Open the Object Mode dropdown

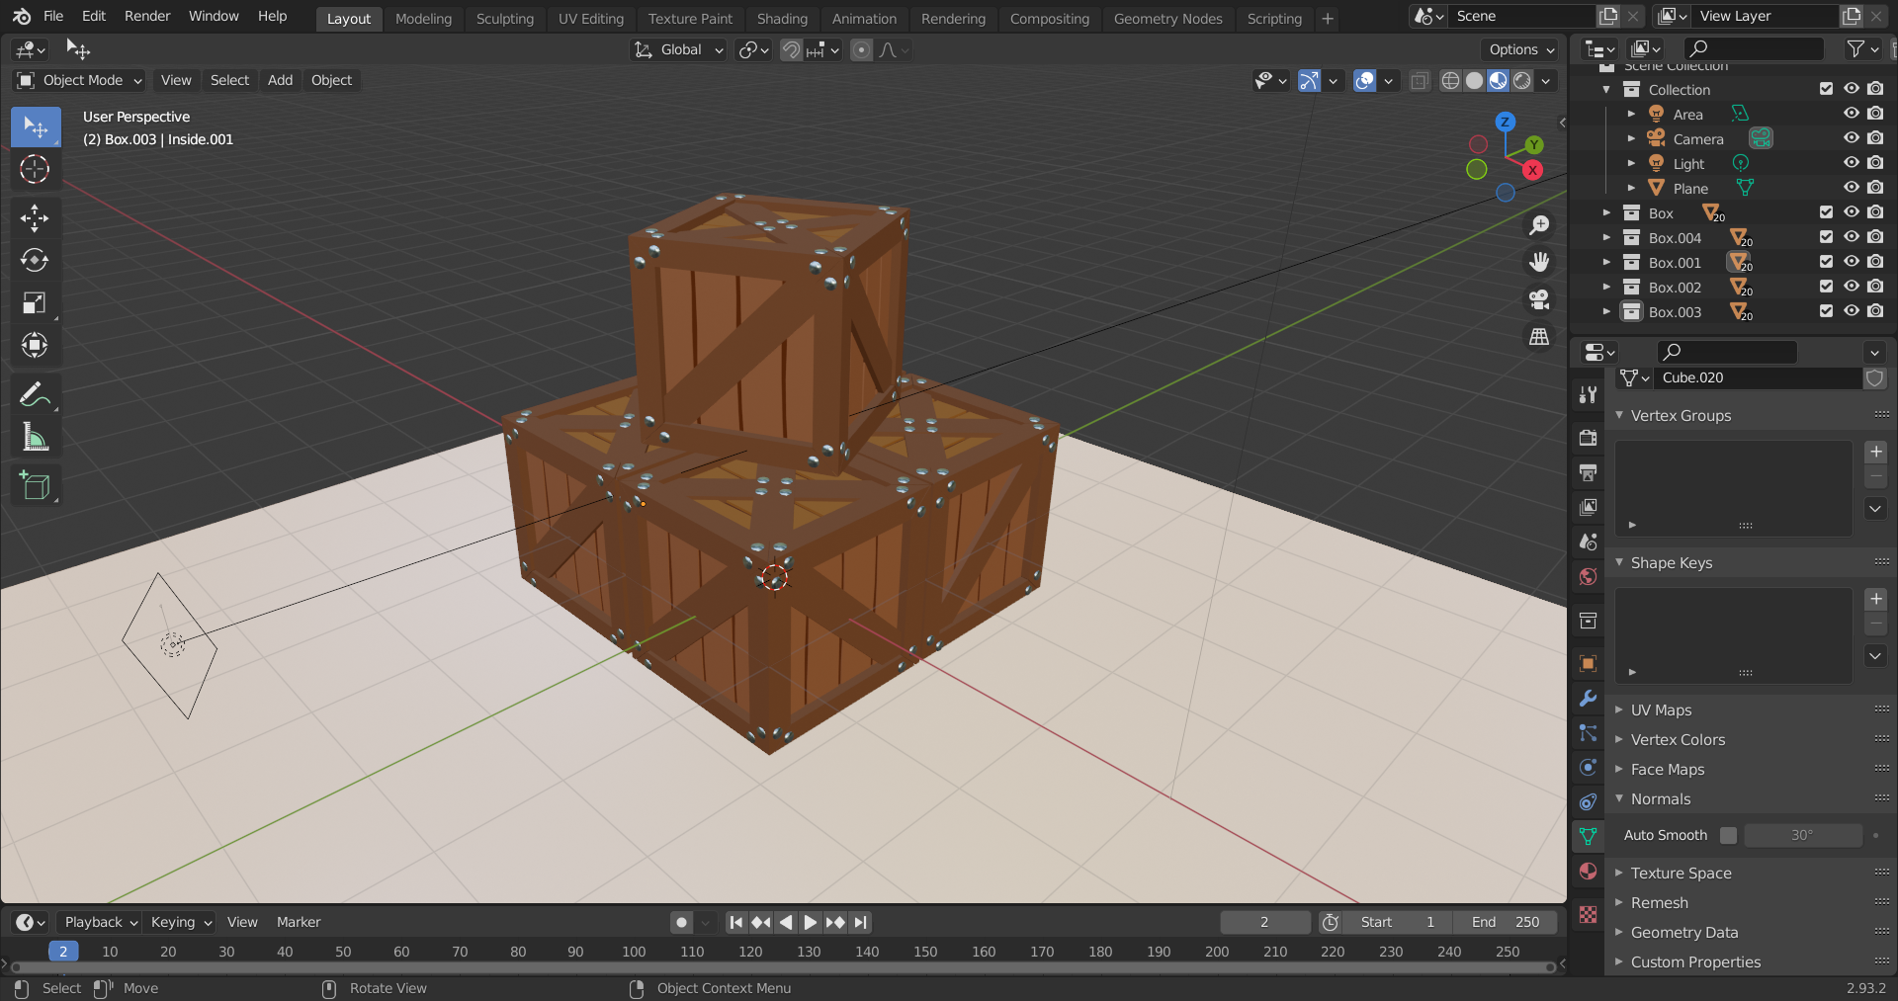pyautogui.click(x=81, y=80)
